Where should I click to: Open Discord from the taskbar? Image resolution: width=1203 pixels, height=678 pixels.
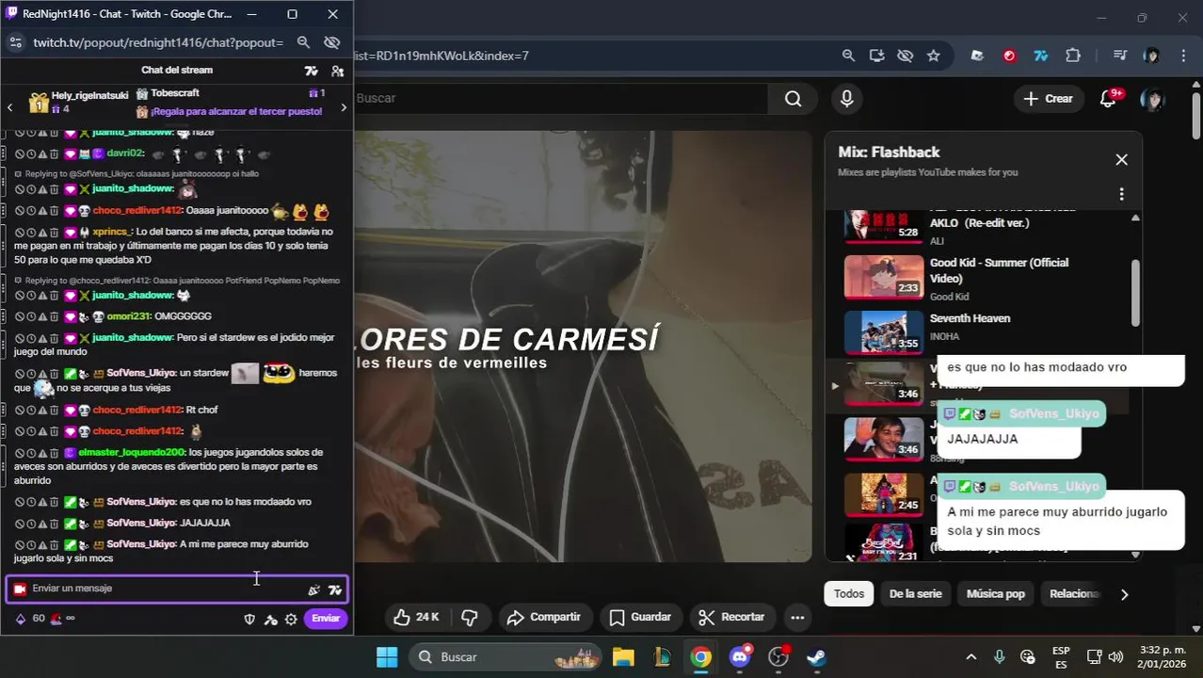tap(740, 656)
